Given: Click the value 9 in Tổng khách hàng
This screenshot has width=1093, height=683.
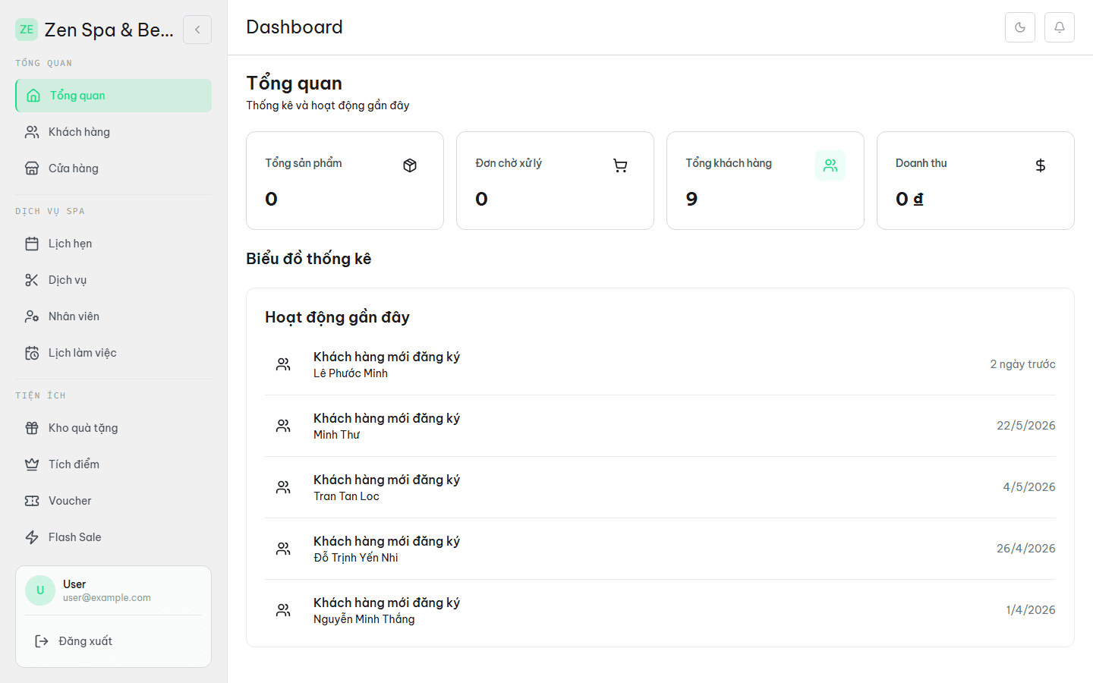Looking at the screenshot, I should click(691, 199).
